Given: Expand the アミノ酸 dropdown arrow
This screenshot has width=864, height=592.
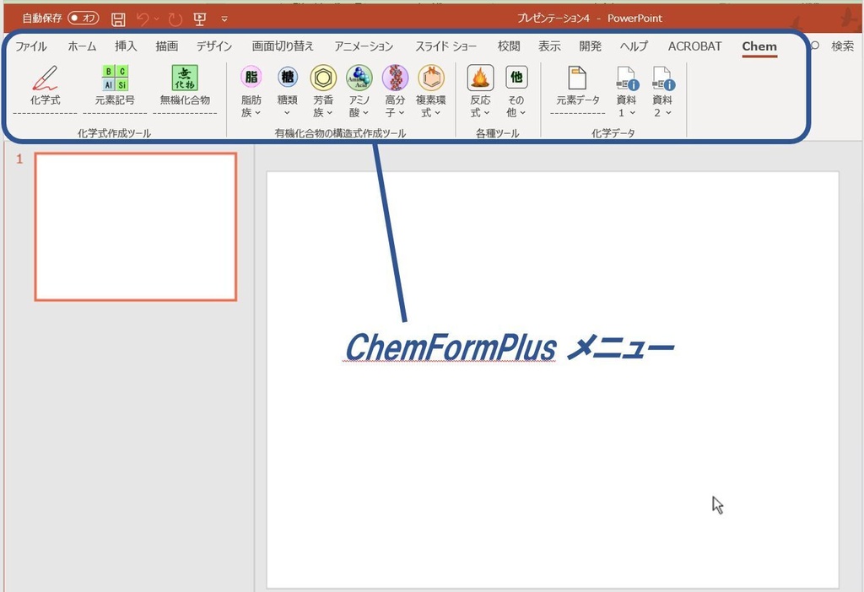Looking at the screenshot, I should coord(365,113).
